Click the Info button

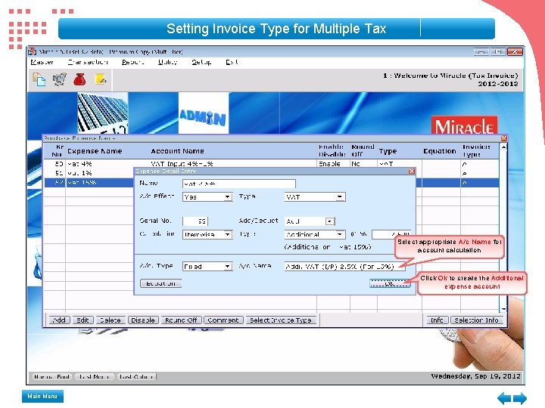[x=437, y=320]
